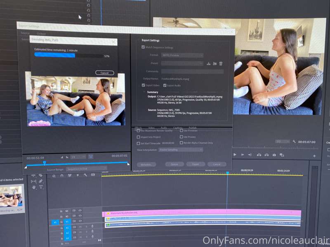Click the Import Preset icon
This screenshot has height=247, width=330.
214,63
